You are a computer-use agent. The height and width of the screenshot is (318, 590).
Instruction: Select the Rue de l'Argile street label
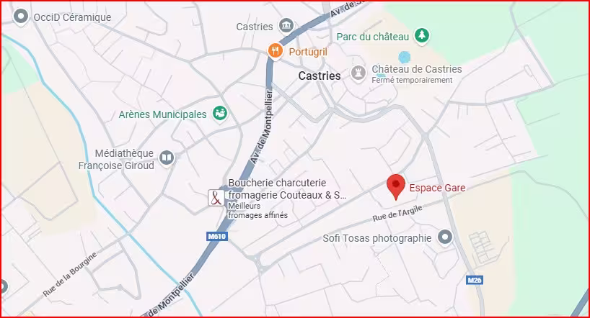pyautogui.click(x=397, y=213)
